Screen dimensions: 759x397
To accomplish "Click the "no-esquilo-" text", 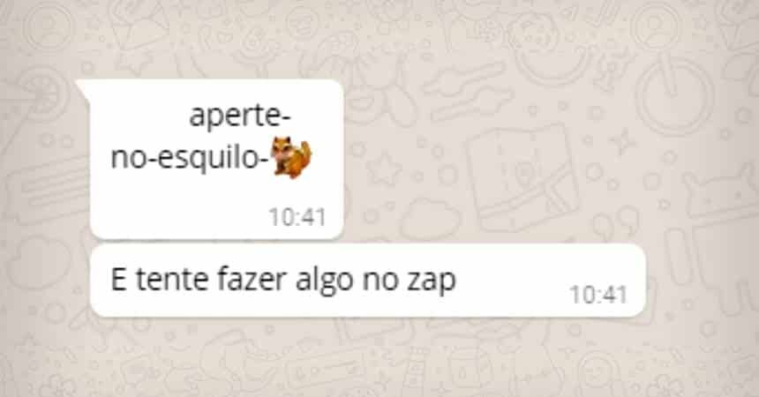I will coord(191,158).
